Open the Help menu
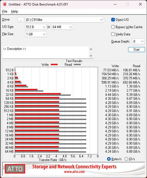This screenshot has width=147, height=178. coord(14,11)
